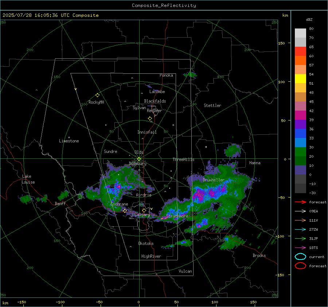
Task: Click the Lake Louise label
Action: [x=28, y=179]
